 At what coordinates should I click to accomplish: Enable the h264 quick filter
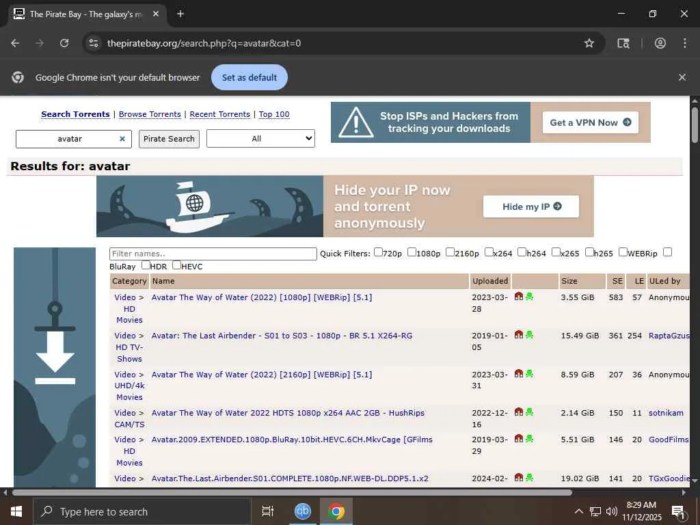pyautogui.click(x=522, y=252)
